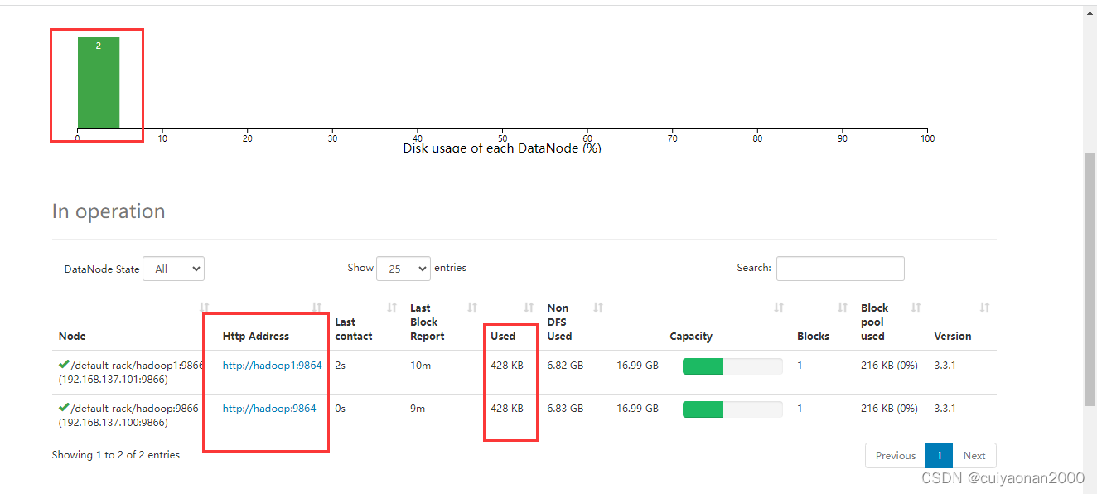Sort by the Block pool used arrows
The image size is (1097, 494).
(916, 308)
